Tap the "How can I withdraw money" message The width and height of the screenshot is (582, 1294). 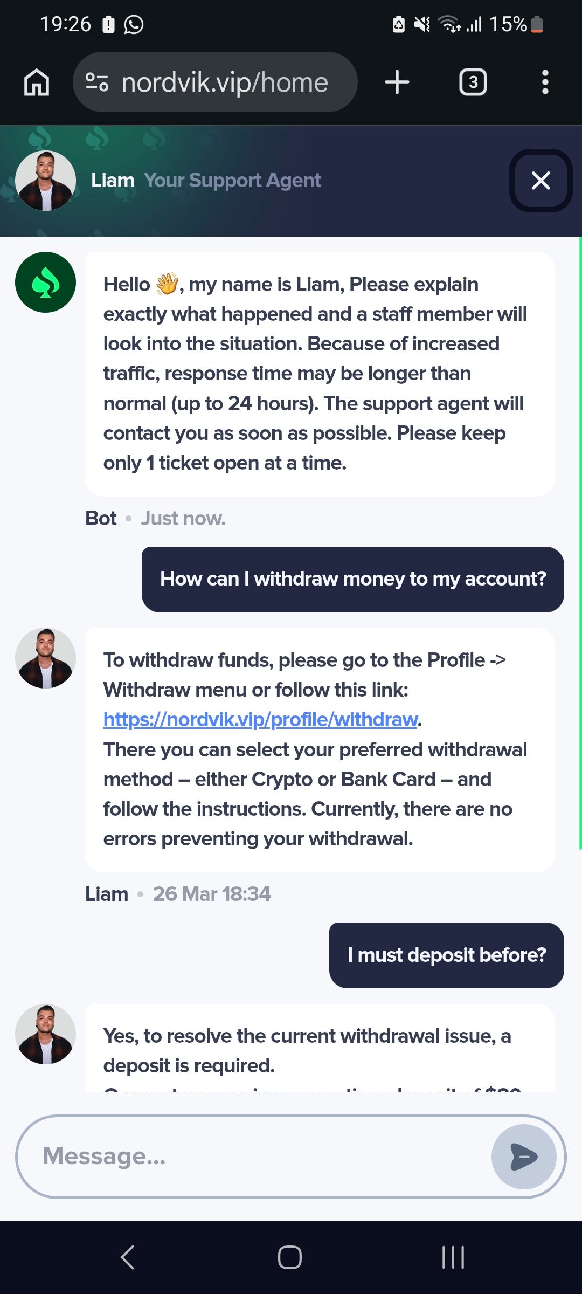(x=353, y=580)
